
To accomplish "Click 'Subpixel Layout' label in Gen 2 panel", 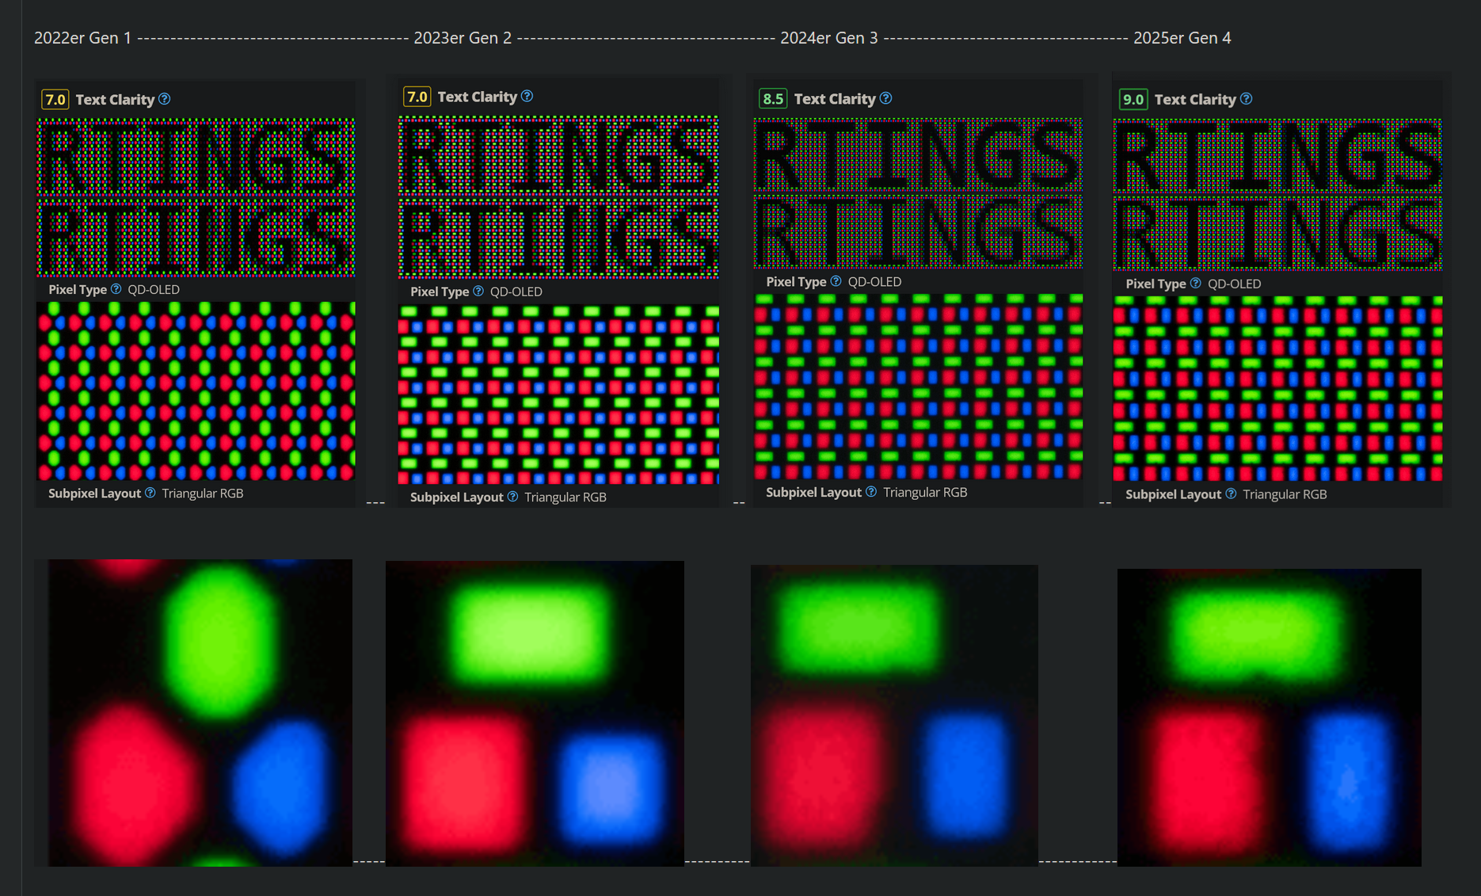I will pos(456,498).
